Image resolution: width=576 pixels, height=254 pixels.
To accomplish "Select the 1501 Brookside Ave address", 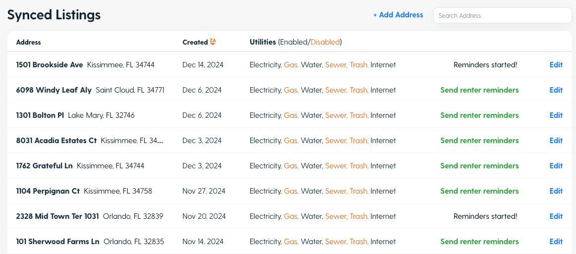I will [50, 64].
